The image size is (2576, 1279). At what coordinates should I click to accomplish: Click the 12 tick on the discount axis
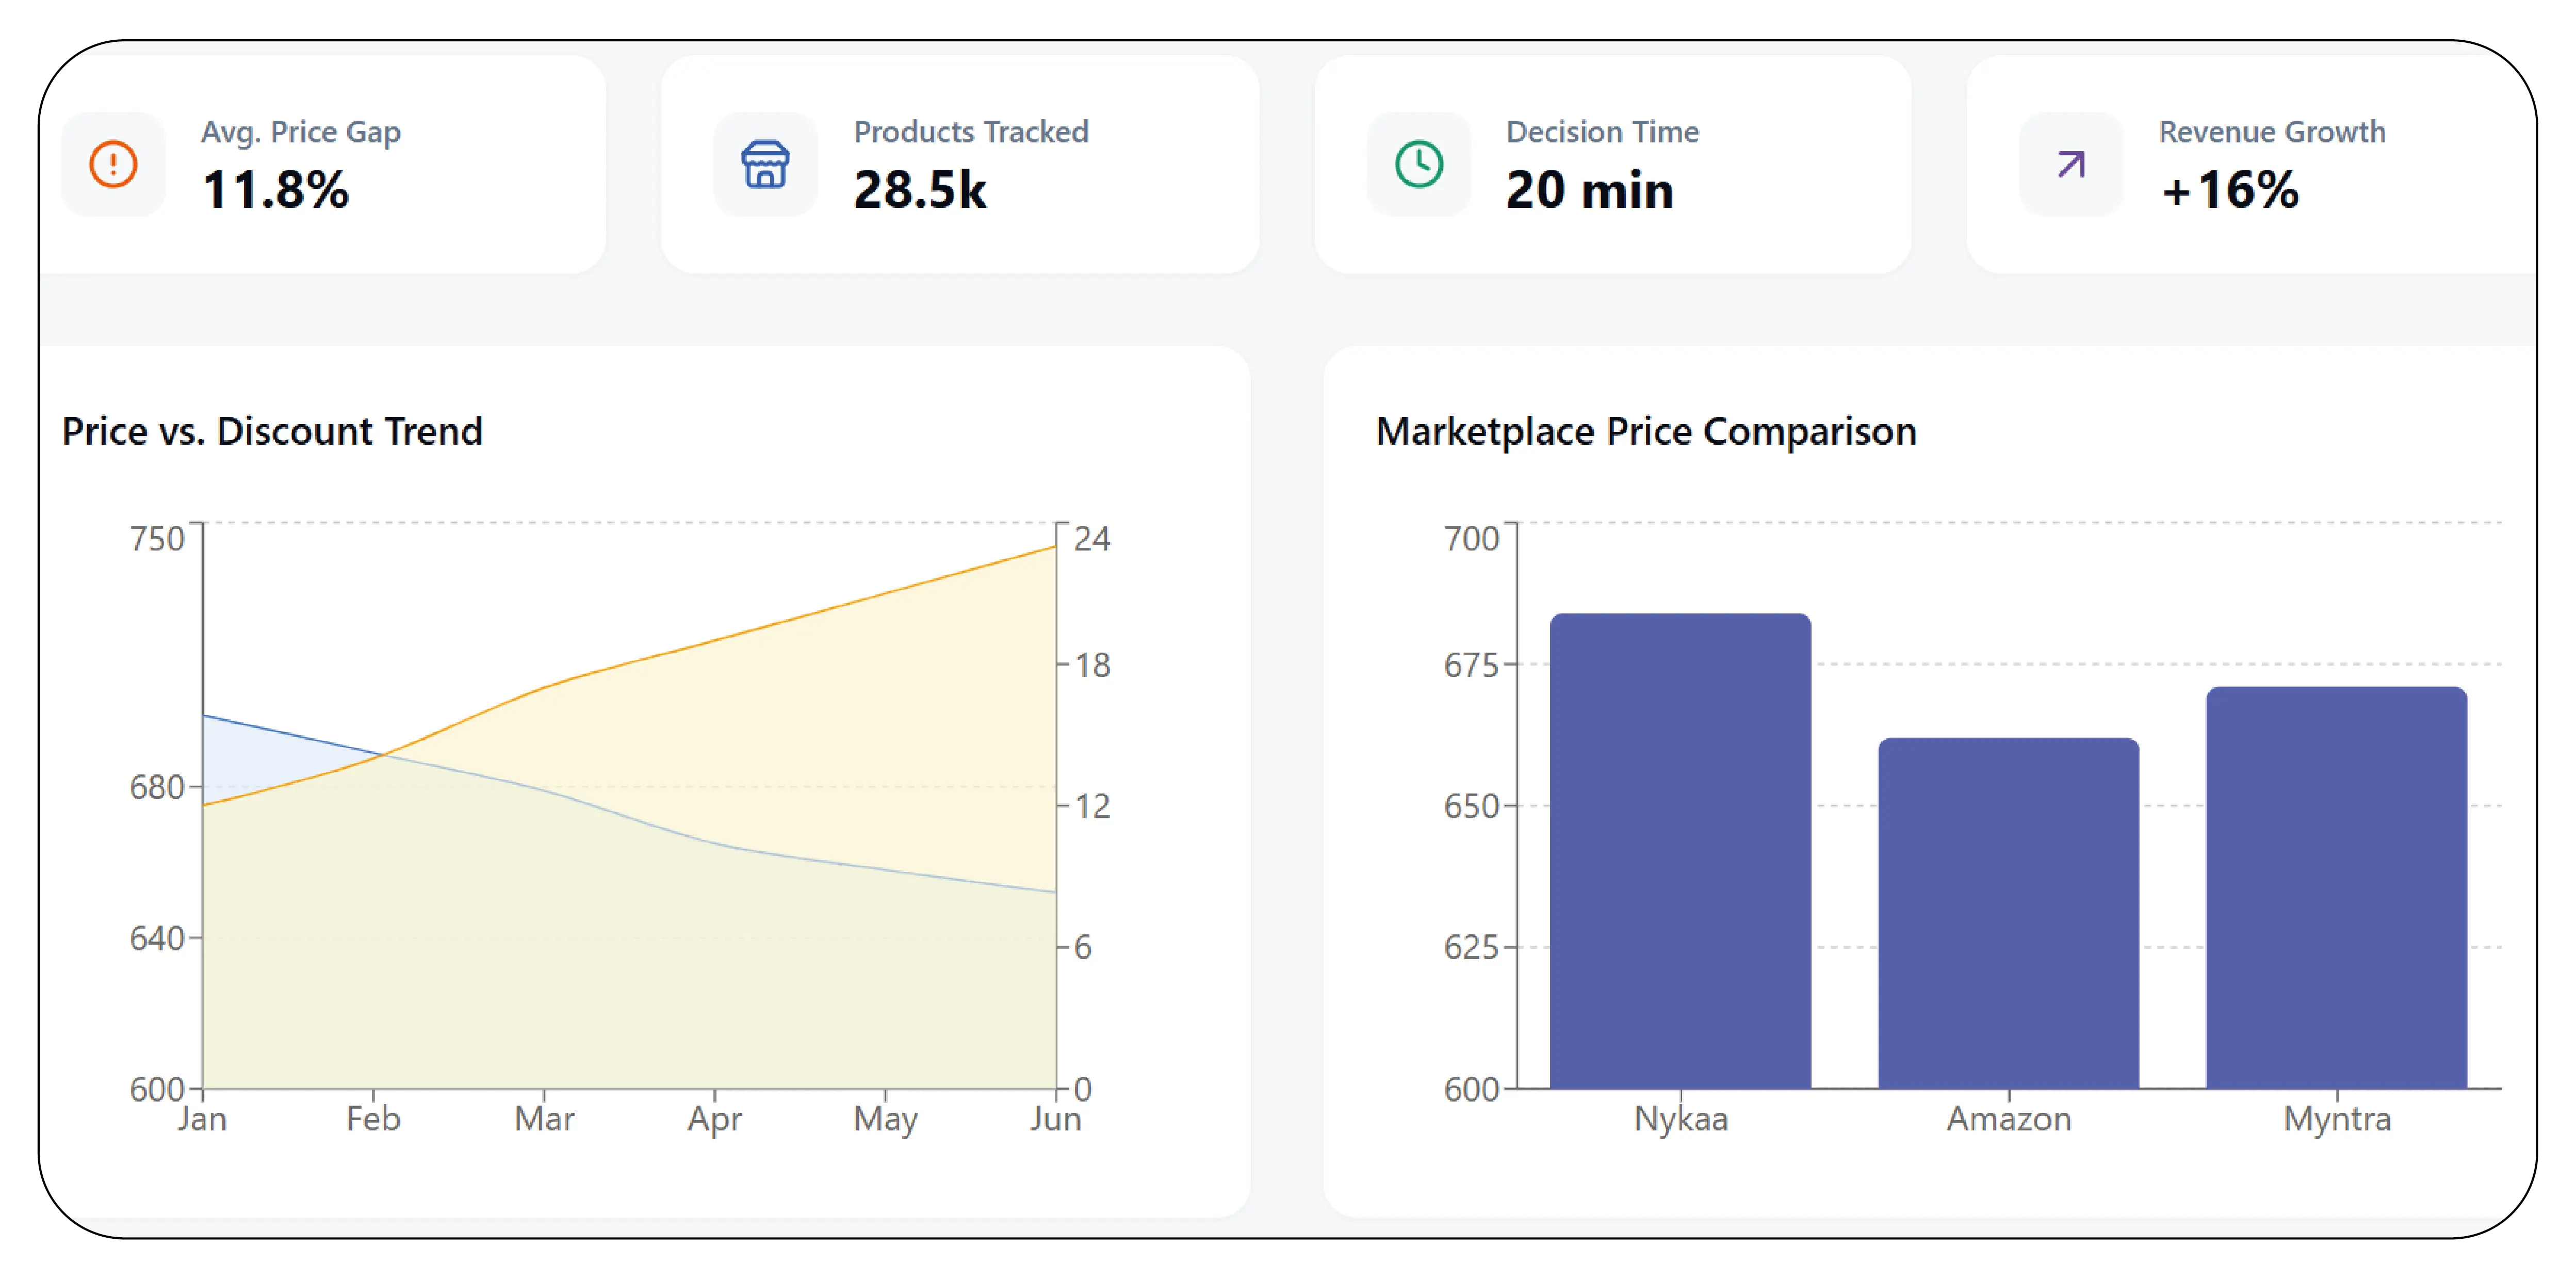coord(1092,806)
